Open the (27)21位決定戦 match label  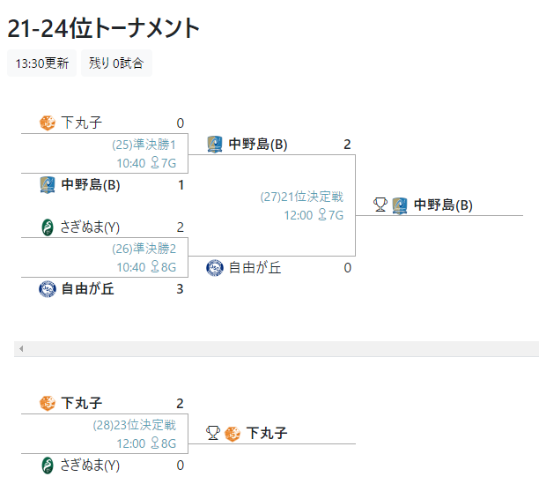click(301, 197)
